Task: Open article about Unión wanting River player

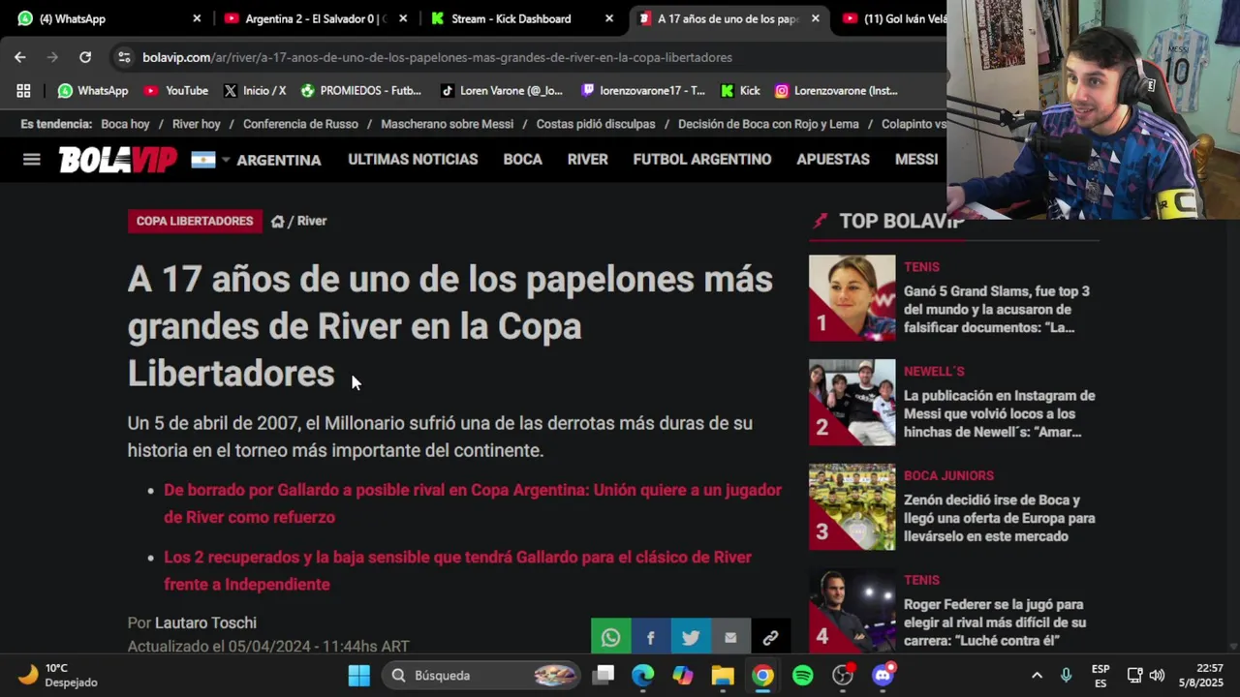Action: pos(473,503)
